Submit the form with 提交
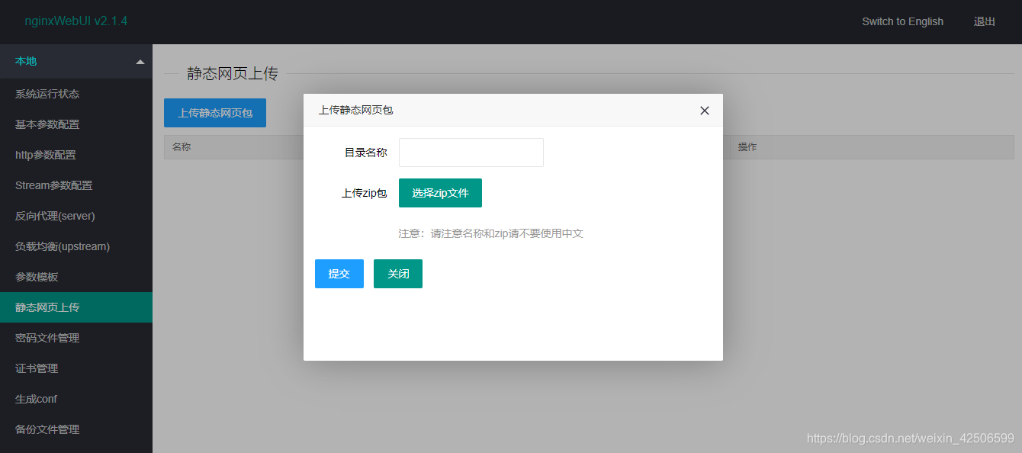The height and width of the screenshot is (453, 1022). 339,273
